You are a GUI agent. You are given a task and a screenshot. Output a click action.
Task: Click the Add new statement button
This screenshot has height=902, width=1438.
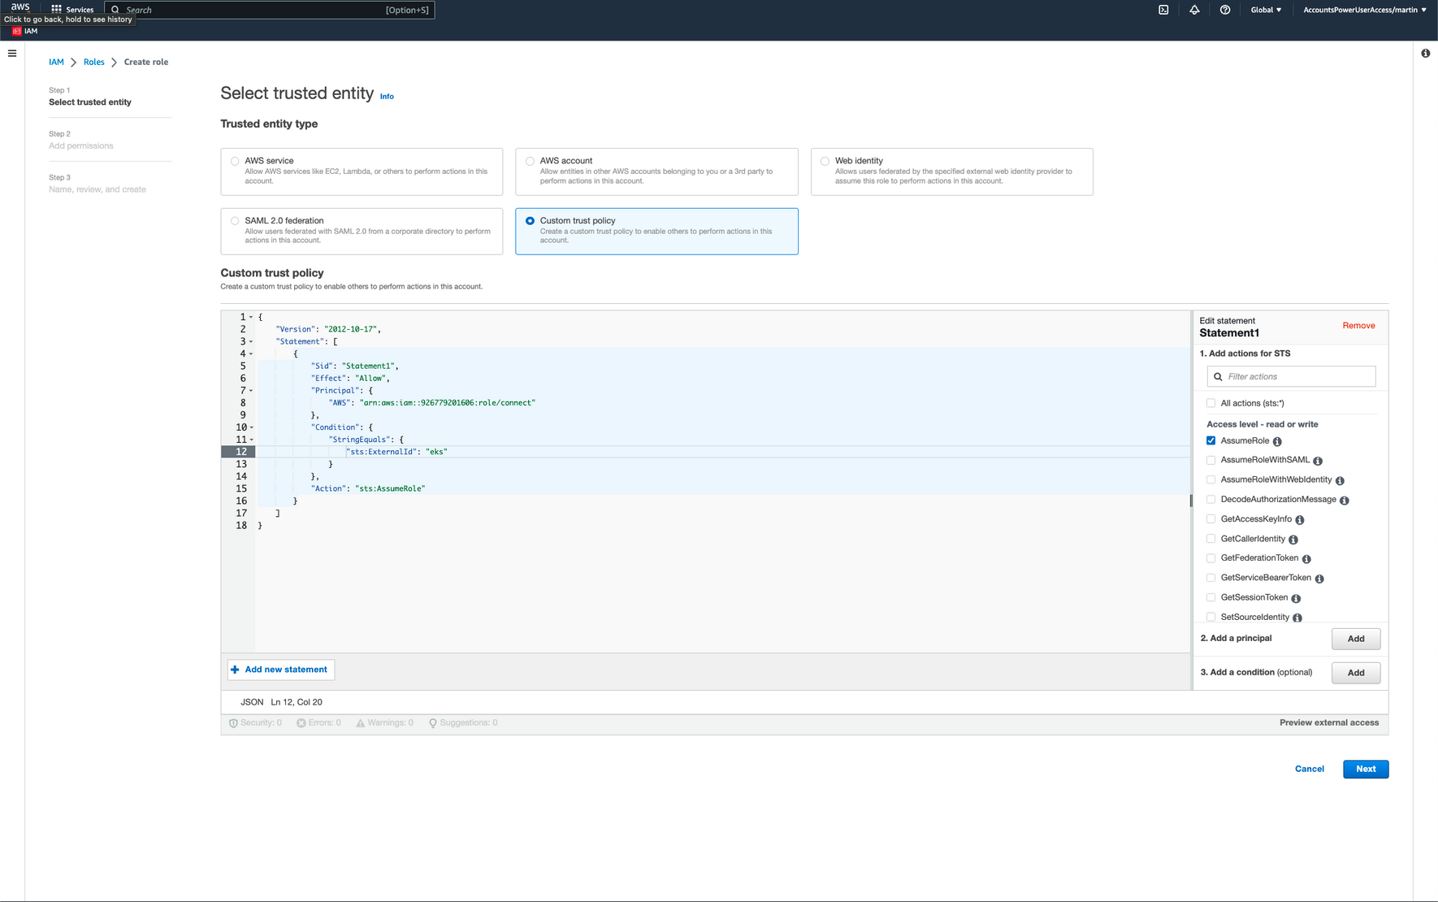coord(280,669)
